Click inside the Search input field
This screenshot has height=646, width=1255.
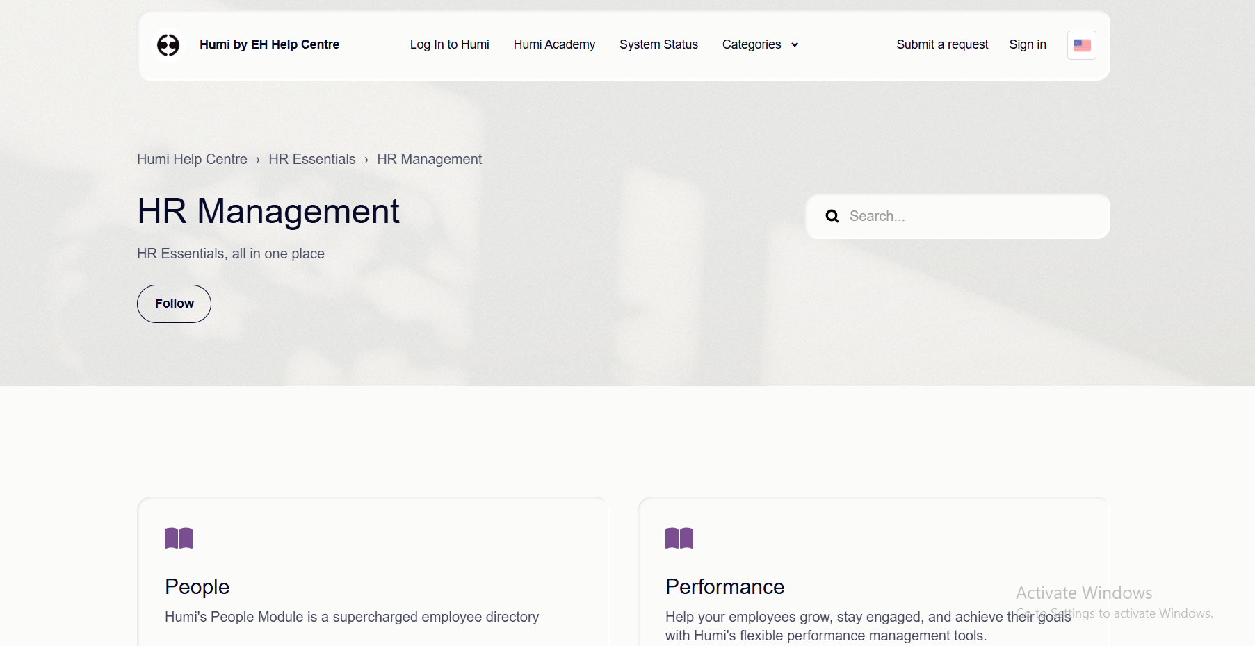[960, 216]
